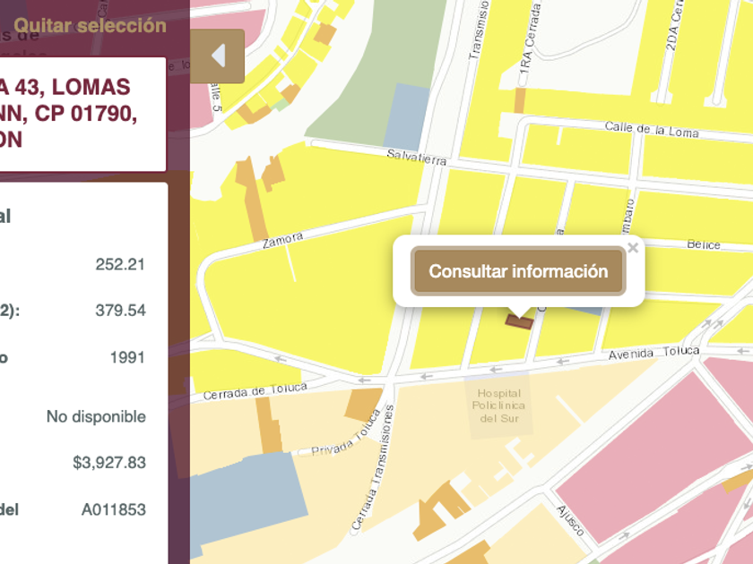Click the $3,927.83 value in panel
The height and width of the screenshot is (564, 753).
coord(109,462)
